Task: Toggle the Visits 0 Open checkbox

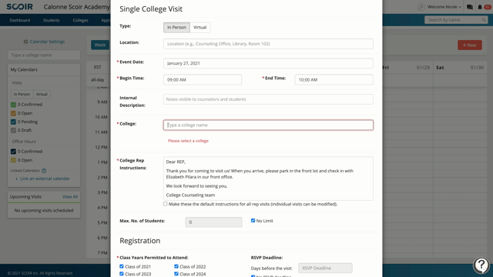Action: 13,113
